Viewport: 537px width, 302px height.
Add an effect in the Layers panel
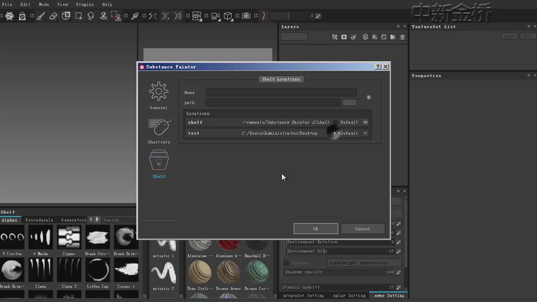tap(335, 37)
